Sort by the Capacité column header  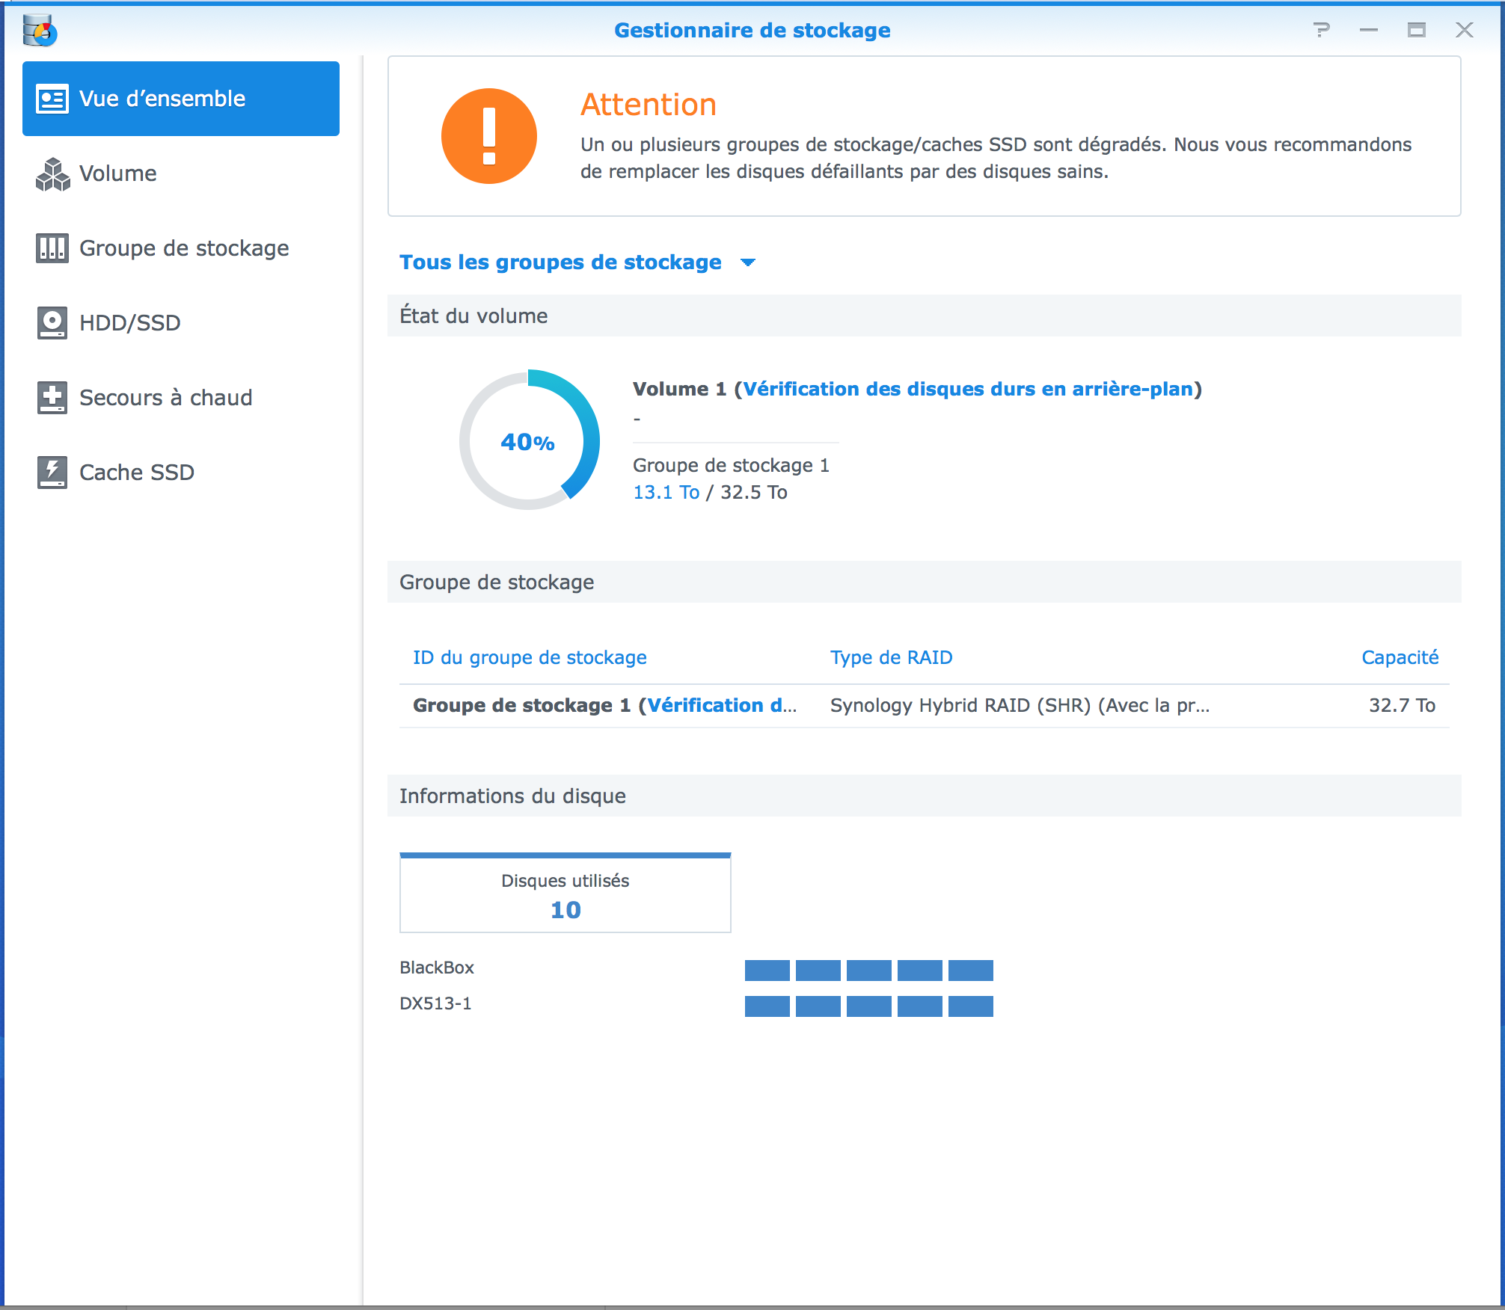(x=1400, y=657)
